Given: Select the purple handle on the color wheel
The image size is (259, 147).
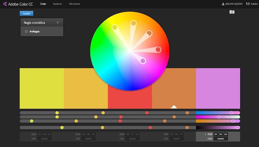Looking at the screenshot, I should point(143,61).
